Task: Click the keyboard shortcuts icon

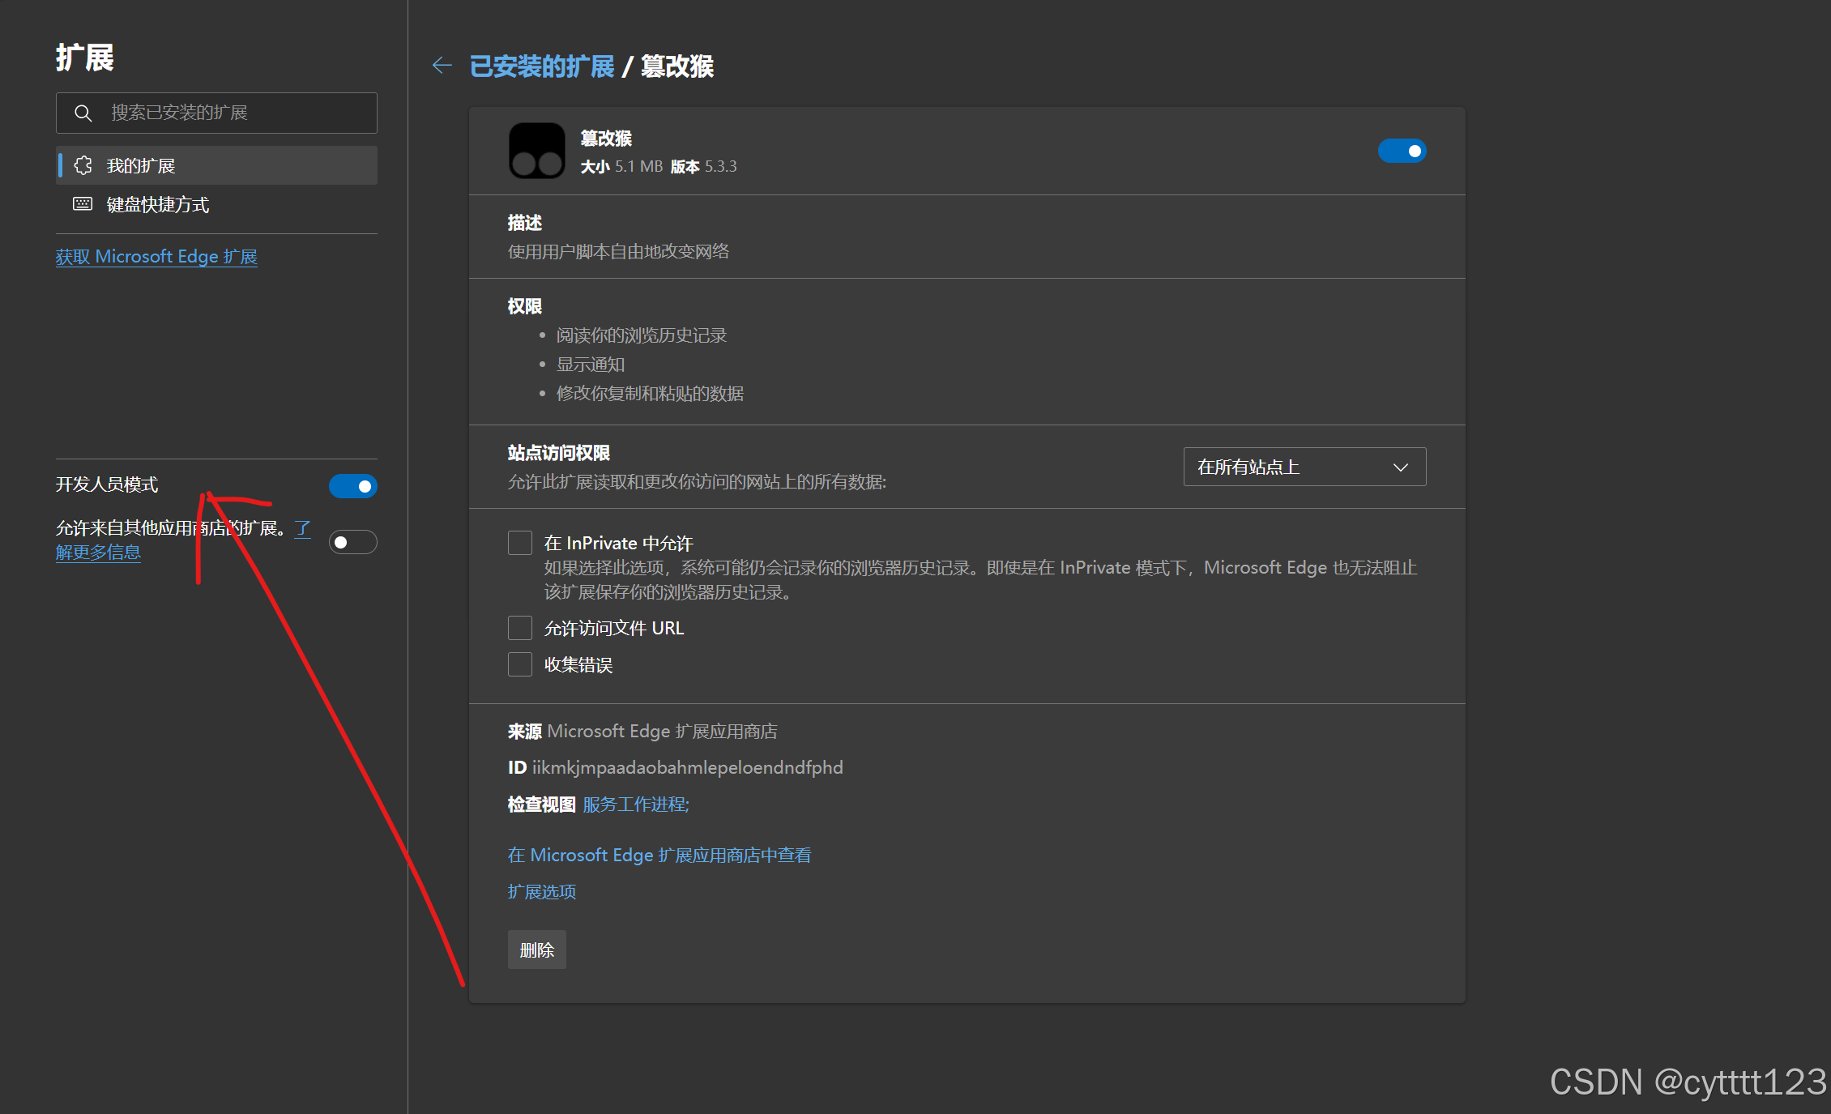Action: click(x=83, y=204)
